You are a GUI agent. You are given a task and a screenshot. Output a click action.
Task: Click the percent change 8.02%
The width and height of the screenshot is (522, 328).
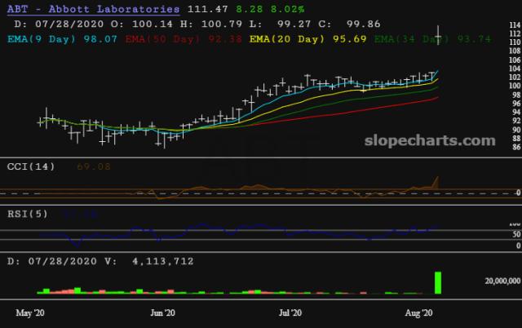pyautogui.click(x=288, y=9)
